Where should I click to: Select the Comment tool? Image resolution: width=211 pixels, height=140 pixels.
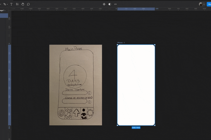click(x=28, y=4)
